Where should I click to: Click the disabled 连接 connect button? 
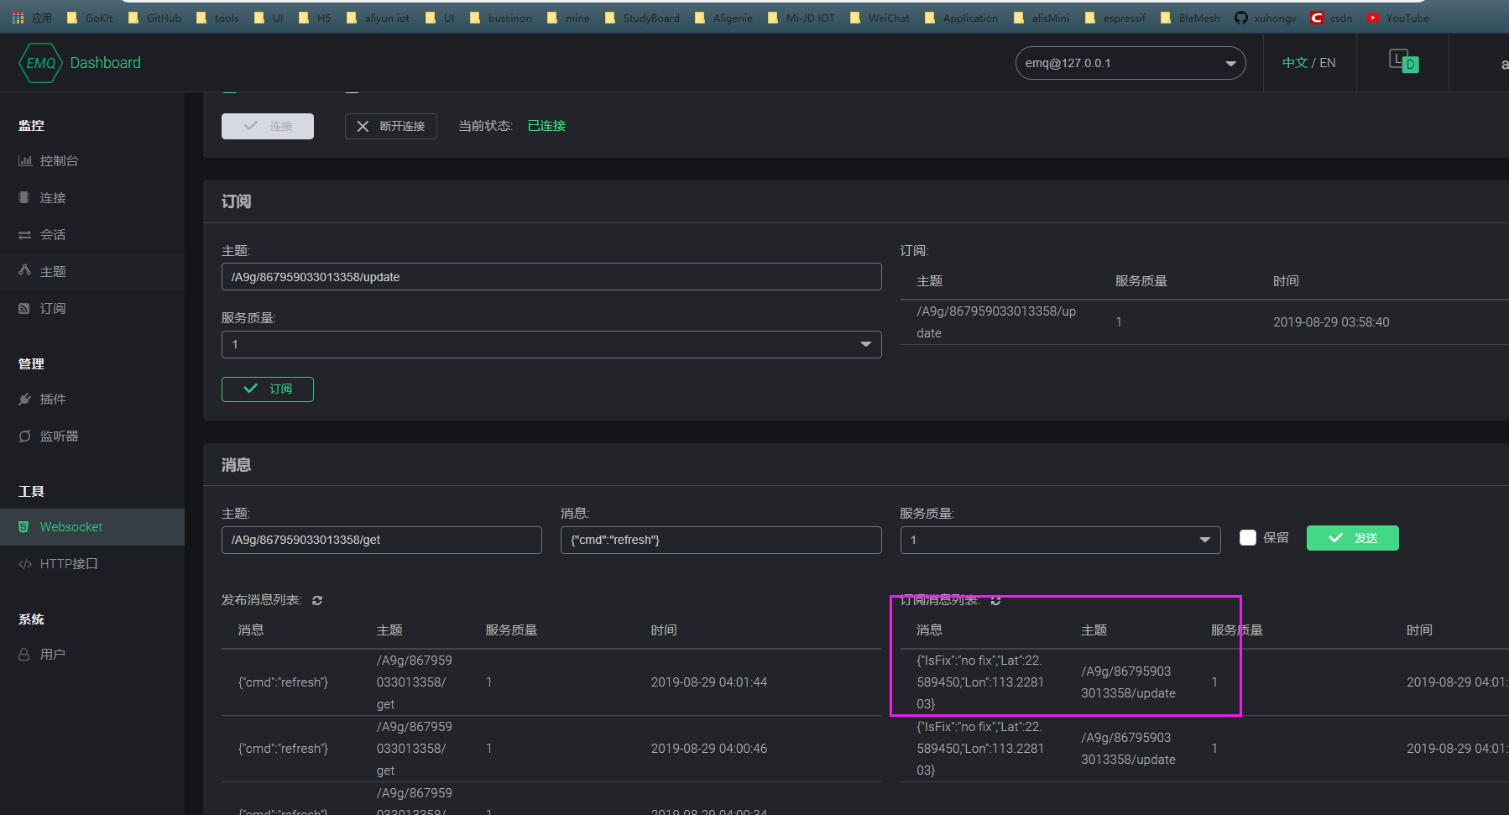[x=268, y=126]
